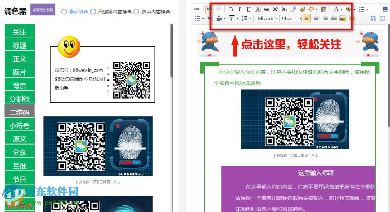Click the fingerprint QR image in editor
This screenshot has width=390, height=212.
(295, 119)
